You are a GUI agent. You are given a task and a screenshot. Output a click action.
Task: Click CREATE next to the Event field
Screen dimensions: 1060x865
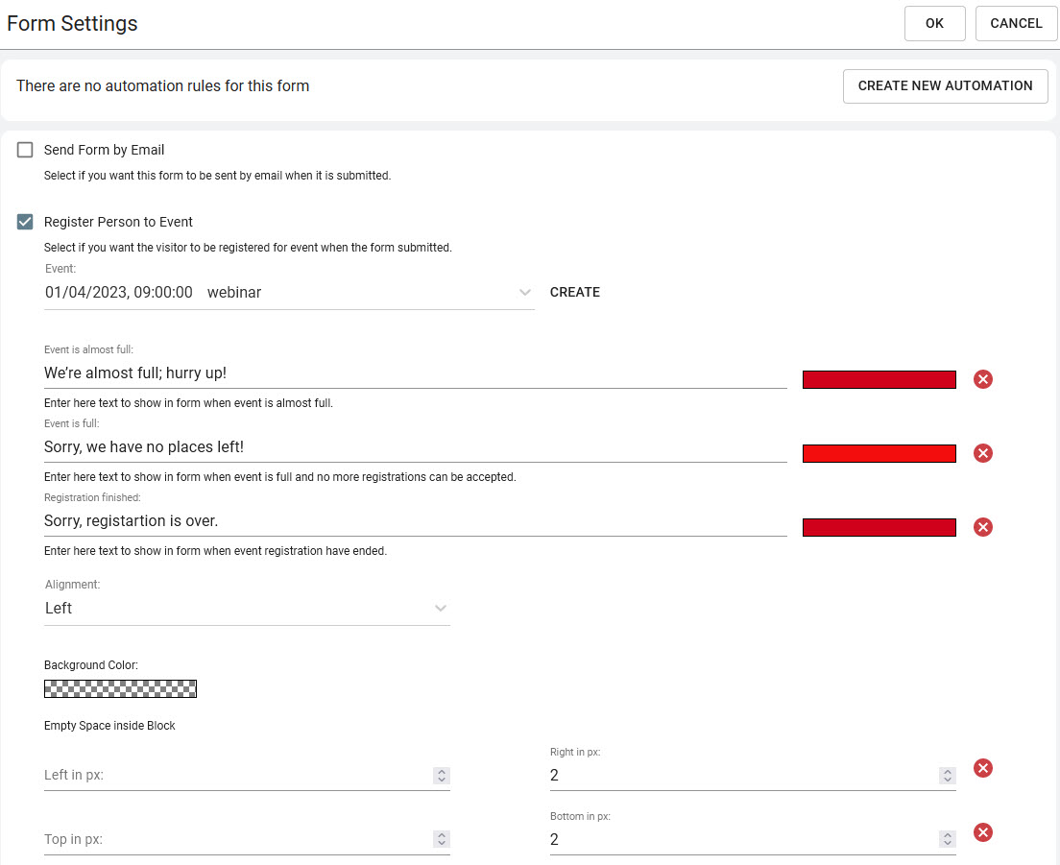point(574,292)
